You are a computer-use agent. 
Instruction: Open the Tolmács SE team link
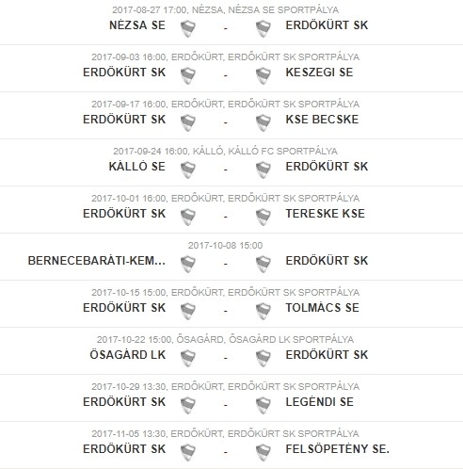pos(322,308)
